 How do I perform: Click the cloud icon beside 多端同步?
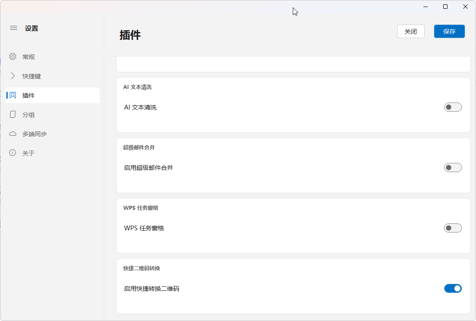(13, 134)
